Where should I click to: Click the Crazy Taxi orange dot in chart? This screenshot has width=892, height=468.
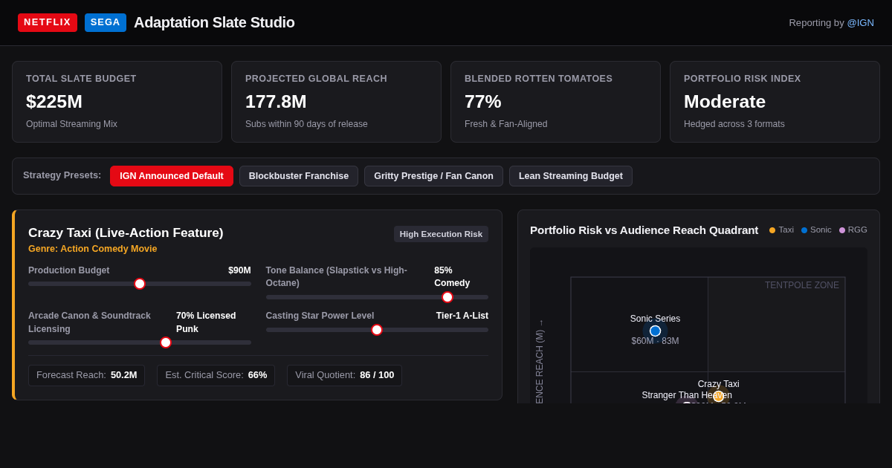click(718, 397)
